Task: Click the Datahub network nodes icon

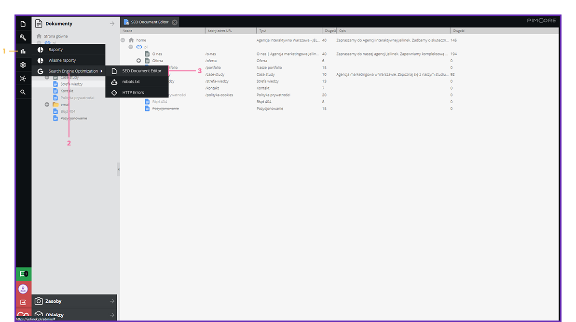Action: (23, 78)
